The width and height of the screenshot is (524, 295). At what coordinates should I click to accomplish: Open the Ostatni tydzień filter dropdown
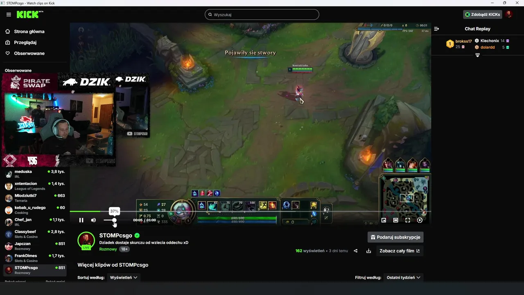(x=403, y=277)
